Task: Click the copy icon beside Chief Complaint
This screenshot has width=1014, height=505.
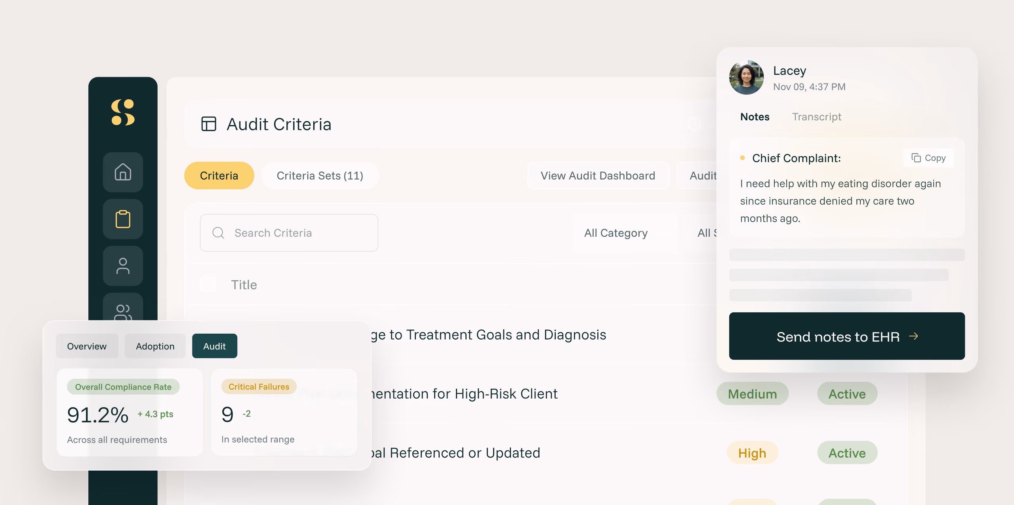Action: [x=916, y=158]
